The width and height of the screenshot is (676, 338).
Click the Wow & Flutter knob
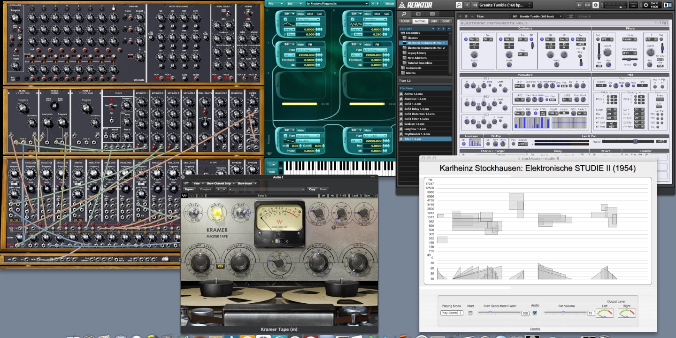[319, 262]
